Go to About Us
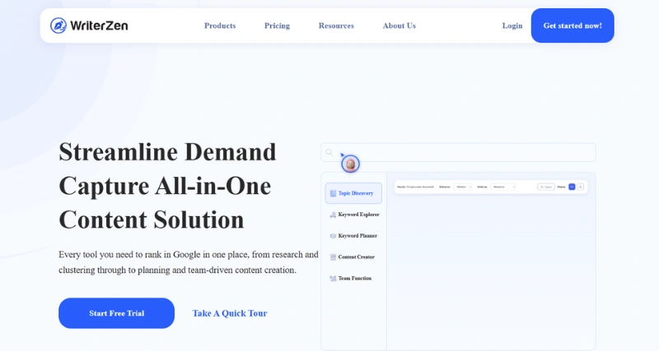Image resolution: width=659 pixels, height=351 pixels. (399, 25)
